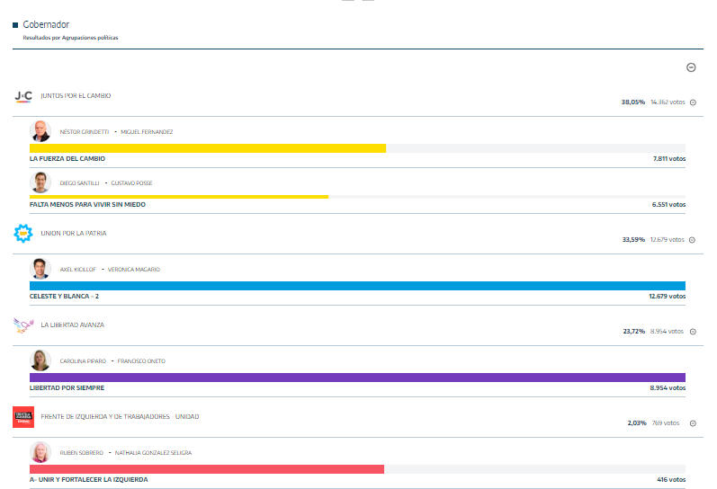The height and width of the screenshot is (489, 717).
Task: Collapse all results with top minus icon
Action: click(x=691, y=67)
